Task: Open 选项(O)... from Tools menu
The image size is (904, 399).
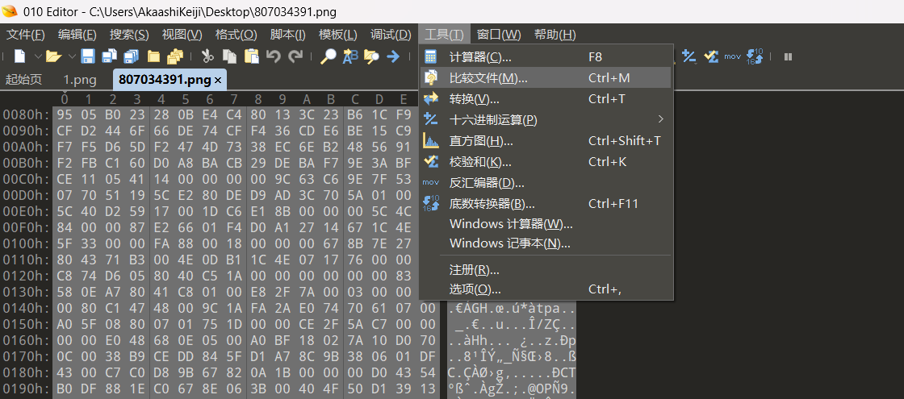Action: 546,289
